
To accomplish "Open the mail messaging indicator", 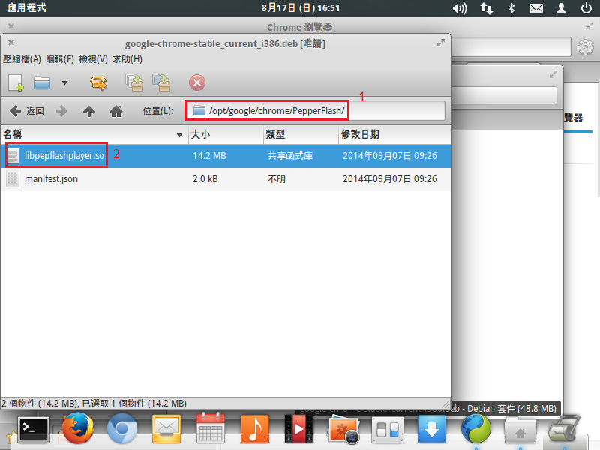I will (x=536, y=8).
